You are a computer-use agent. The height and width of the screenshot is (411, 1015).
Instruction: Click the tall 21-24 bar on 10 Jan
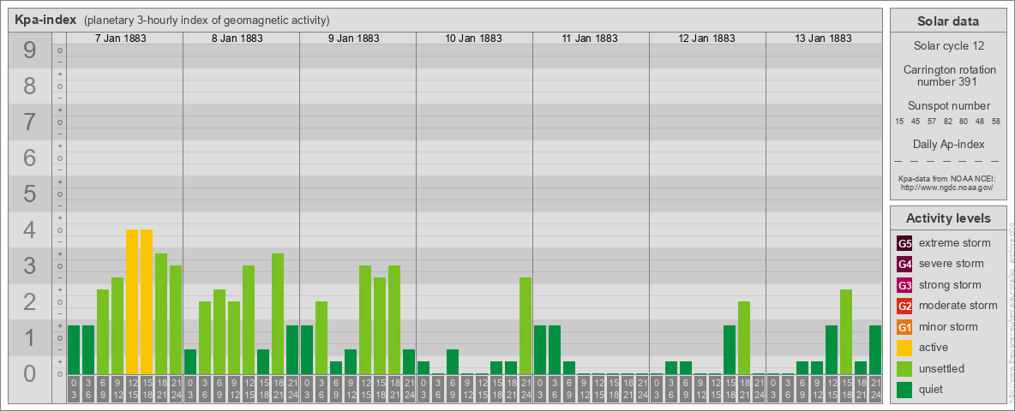(x=526, y=325)
